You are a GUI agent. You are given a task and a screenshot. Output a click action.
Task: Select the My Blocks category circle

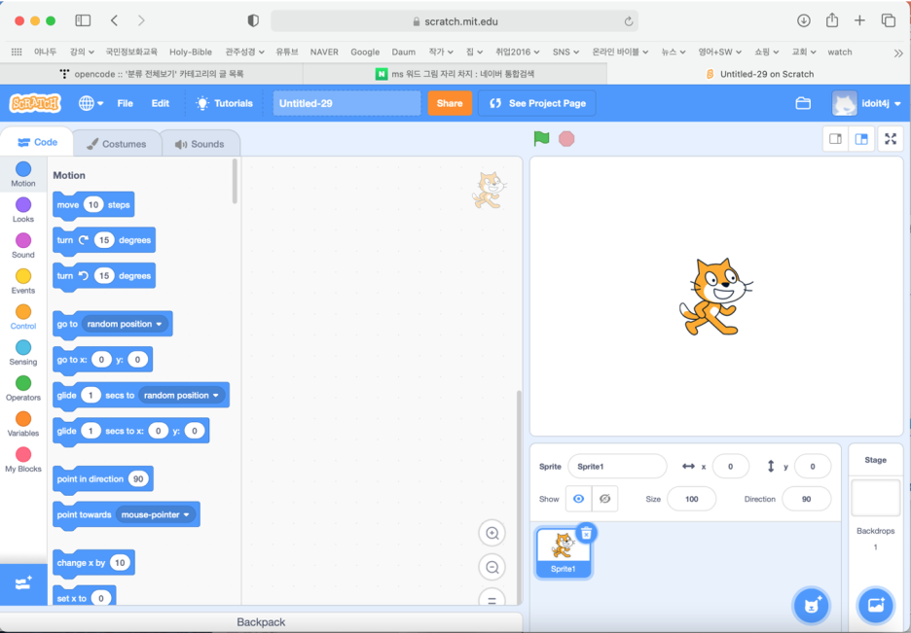coord(23,454)
